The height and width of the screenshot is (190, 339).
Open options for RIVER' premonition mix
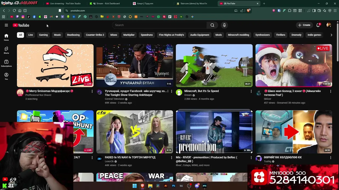251,158
